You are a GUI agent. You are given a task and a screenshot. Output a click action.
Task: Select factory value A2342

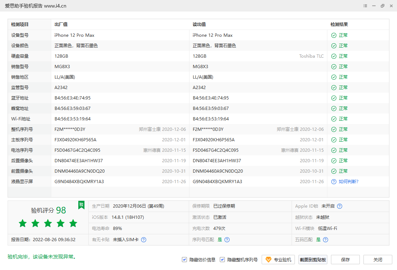coord(61,88)
